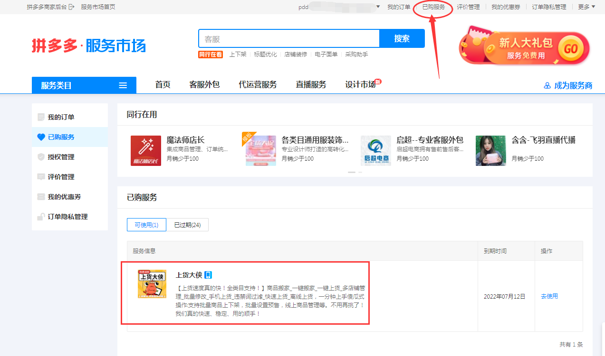The width and height of the screenshot is (605, 356).
Task: Expand the 更多 dropdown menu
Action: click(586, 7)
